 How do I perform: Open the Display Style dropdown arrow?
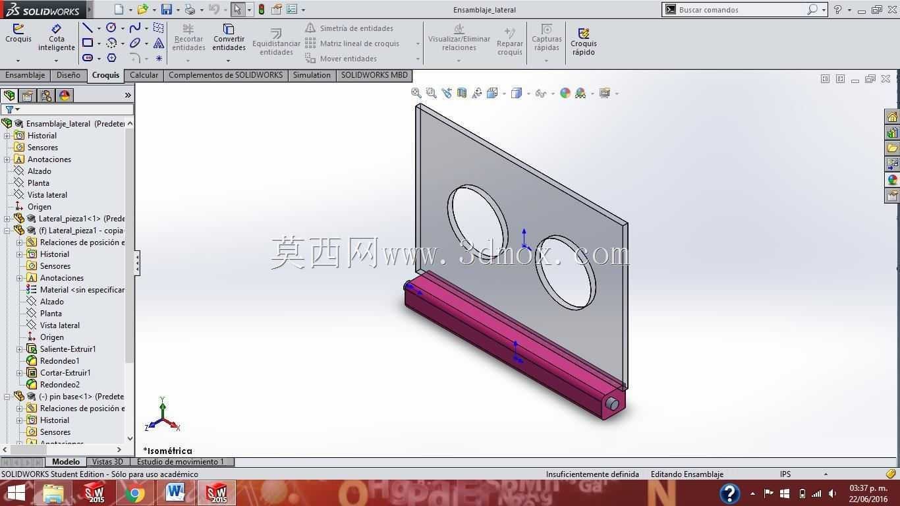click(x=528, y=94)
